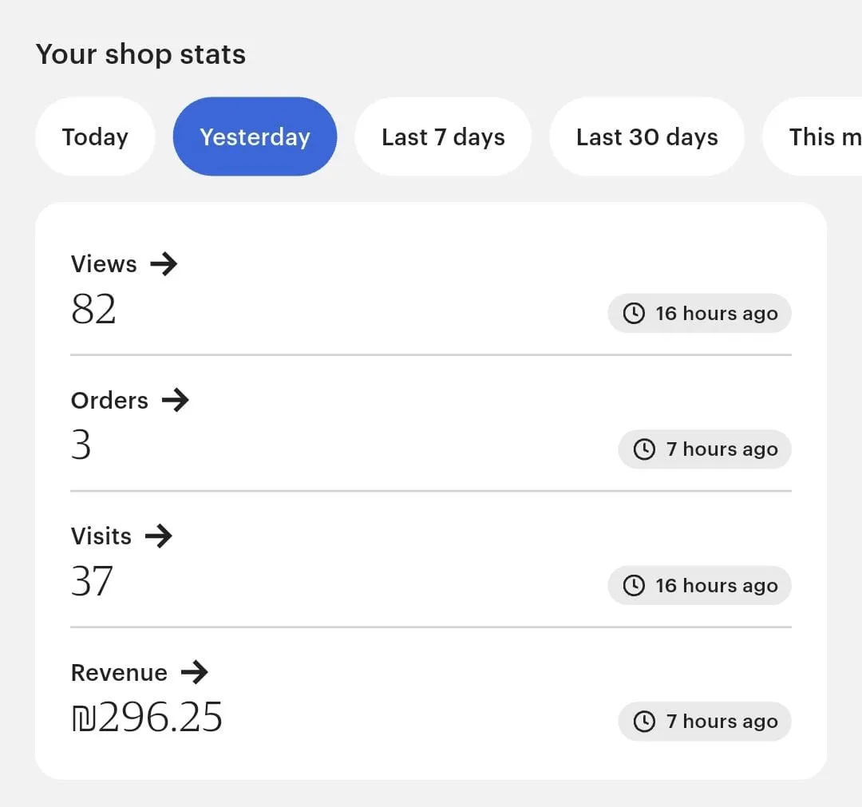Click the arrow icon beside Revenue
Screen dimensions: 862x807
point(194,672)
